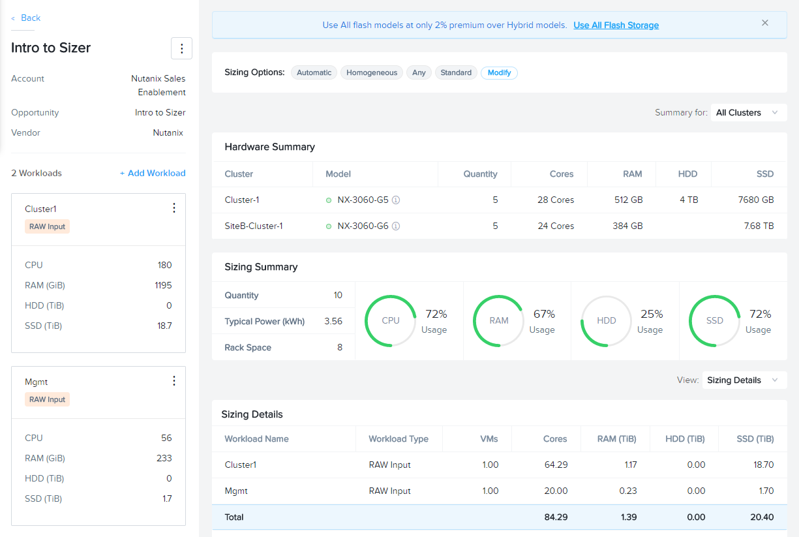The image size is (799, 537).
Task: Click the Homogeneous sizing option chip
Action: pyautogui.click(x=372, y=72)
